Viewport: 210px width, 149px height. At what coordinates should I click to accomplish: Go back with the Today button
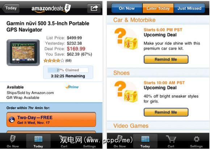11,8
